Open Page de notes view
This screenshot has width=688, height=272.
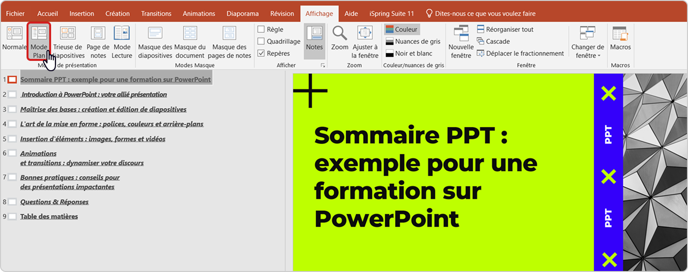click(x=98, y=42)
